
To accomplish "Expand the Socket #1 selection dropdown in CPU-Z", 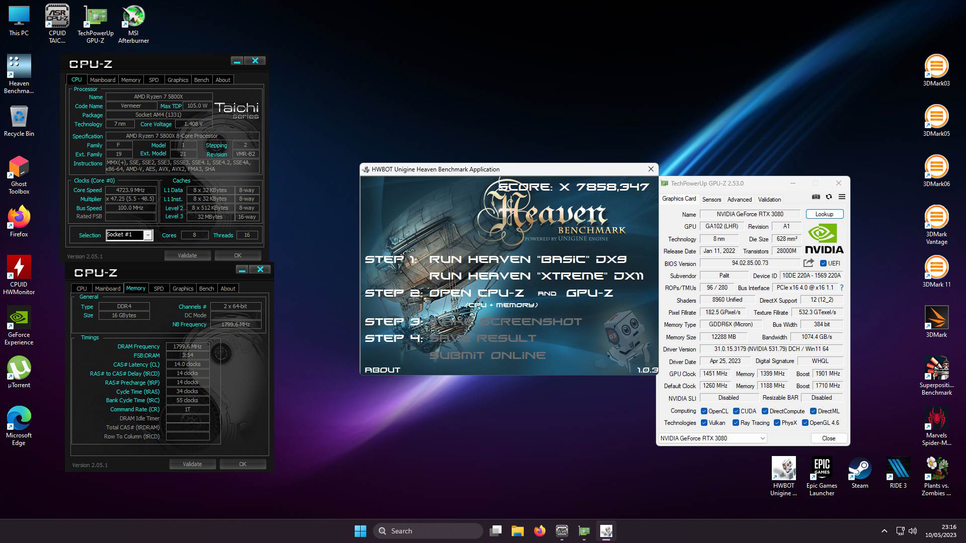I will [x=148, y=235].
